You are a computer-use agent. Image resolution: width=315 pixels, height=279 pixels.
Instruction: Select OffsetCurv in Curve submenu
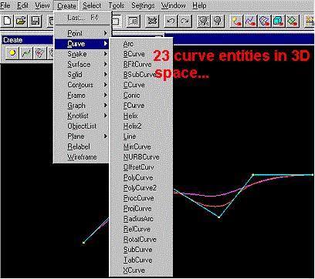coord(141,167)
